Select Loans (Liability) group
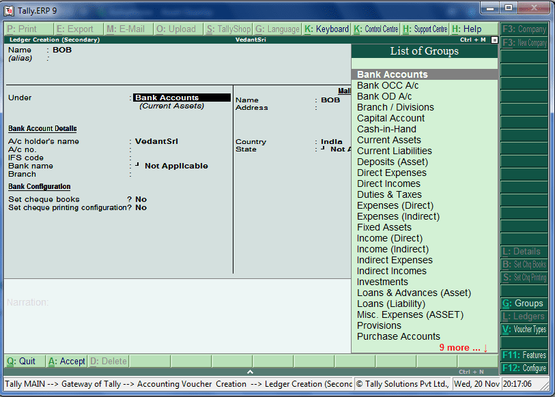 pos(425,304)
